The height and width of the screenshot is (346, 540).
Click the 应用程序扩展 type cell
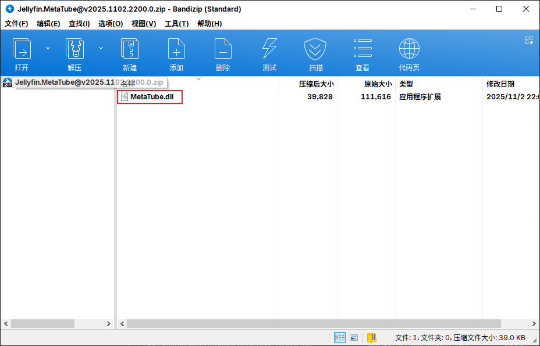pos(420,97)
